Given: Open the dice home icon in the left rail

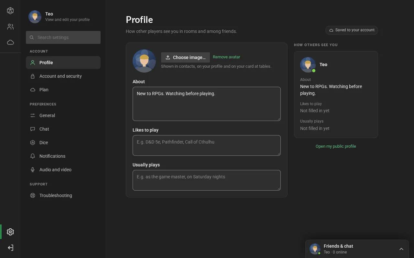Looking at the screenshot, I should tap(10, 11).
